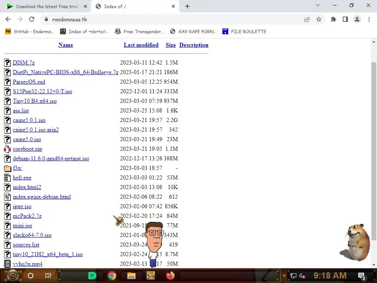Screen dimensions: 377x283
Task: Download S15Pup32-22.12+0-T.iso
Action: (x=42, y=91)
